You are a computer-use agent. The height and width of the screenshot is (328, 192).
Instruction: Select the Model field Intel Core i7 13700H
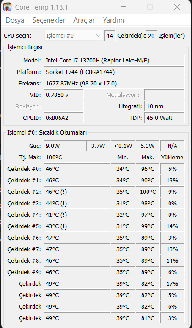(x=114, y=61)
